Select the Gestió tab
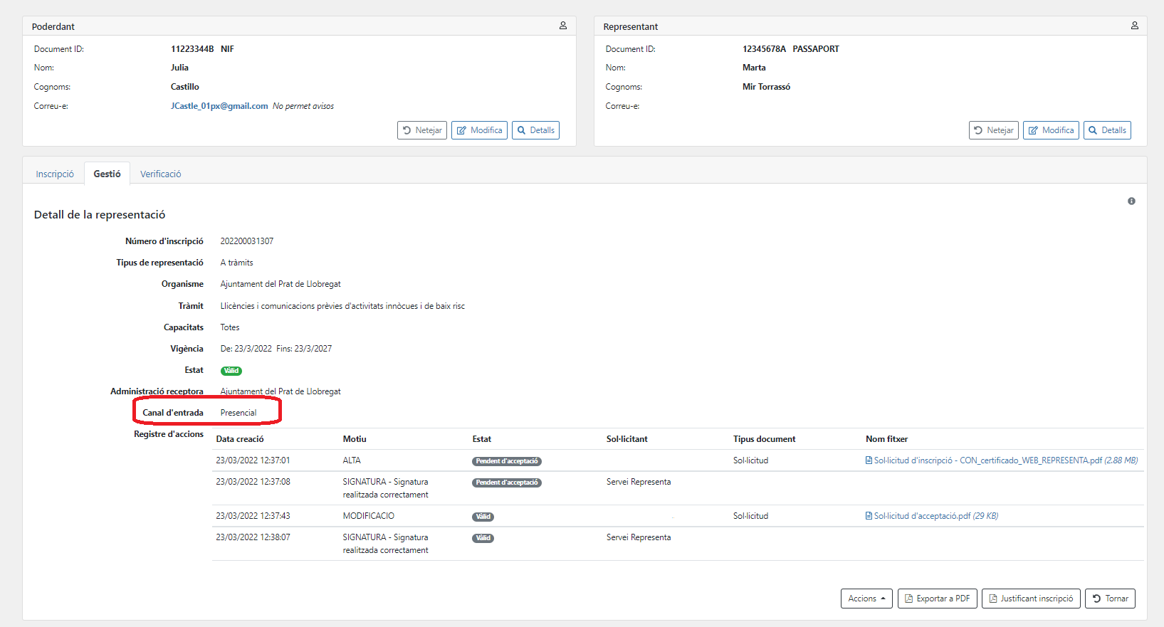Viewport: 1164px width, 627px height. click(x=107, y=174)
